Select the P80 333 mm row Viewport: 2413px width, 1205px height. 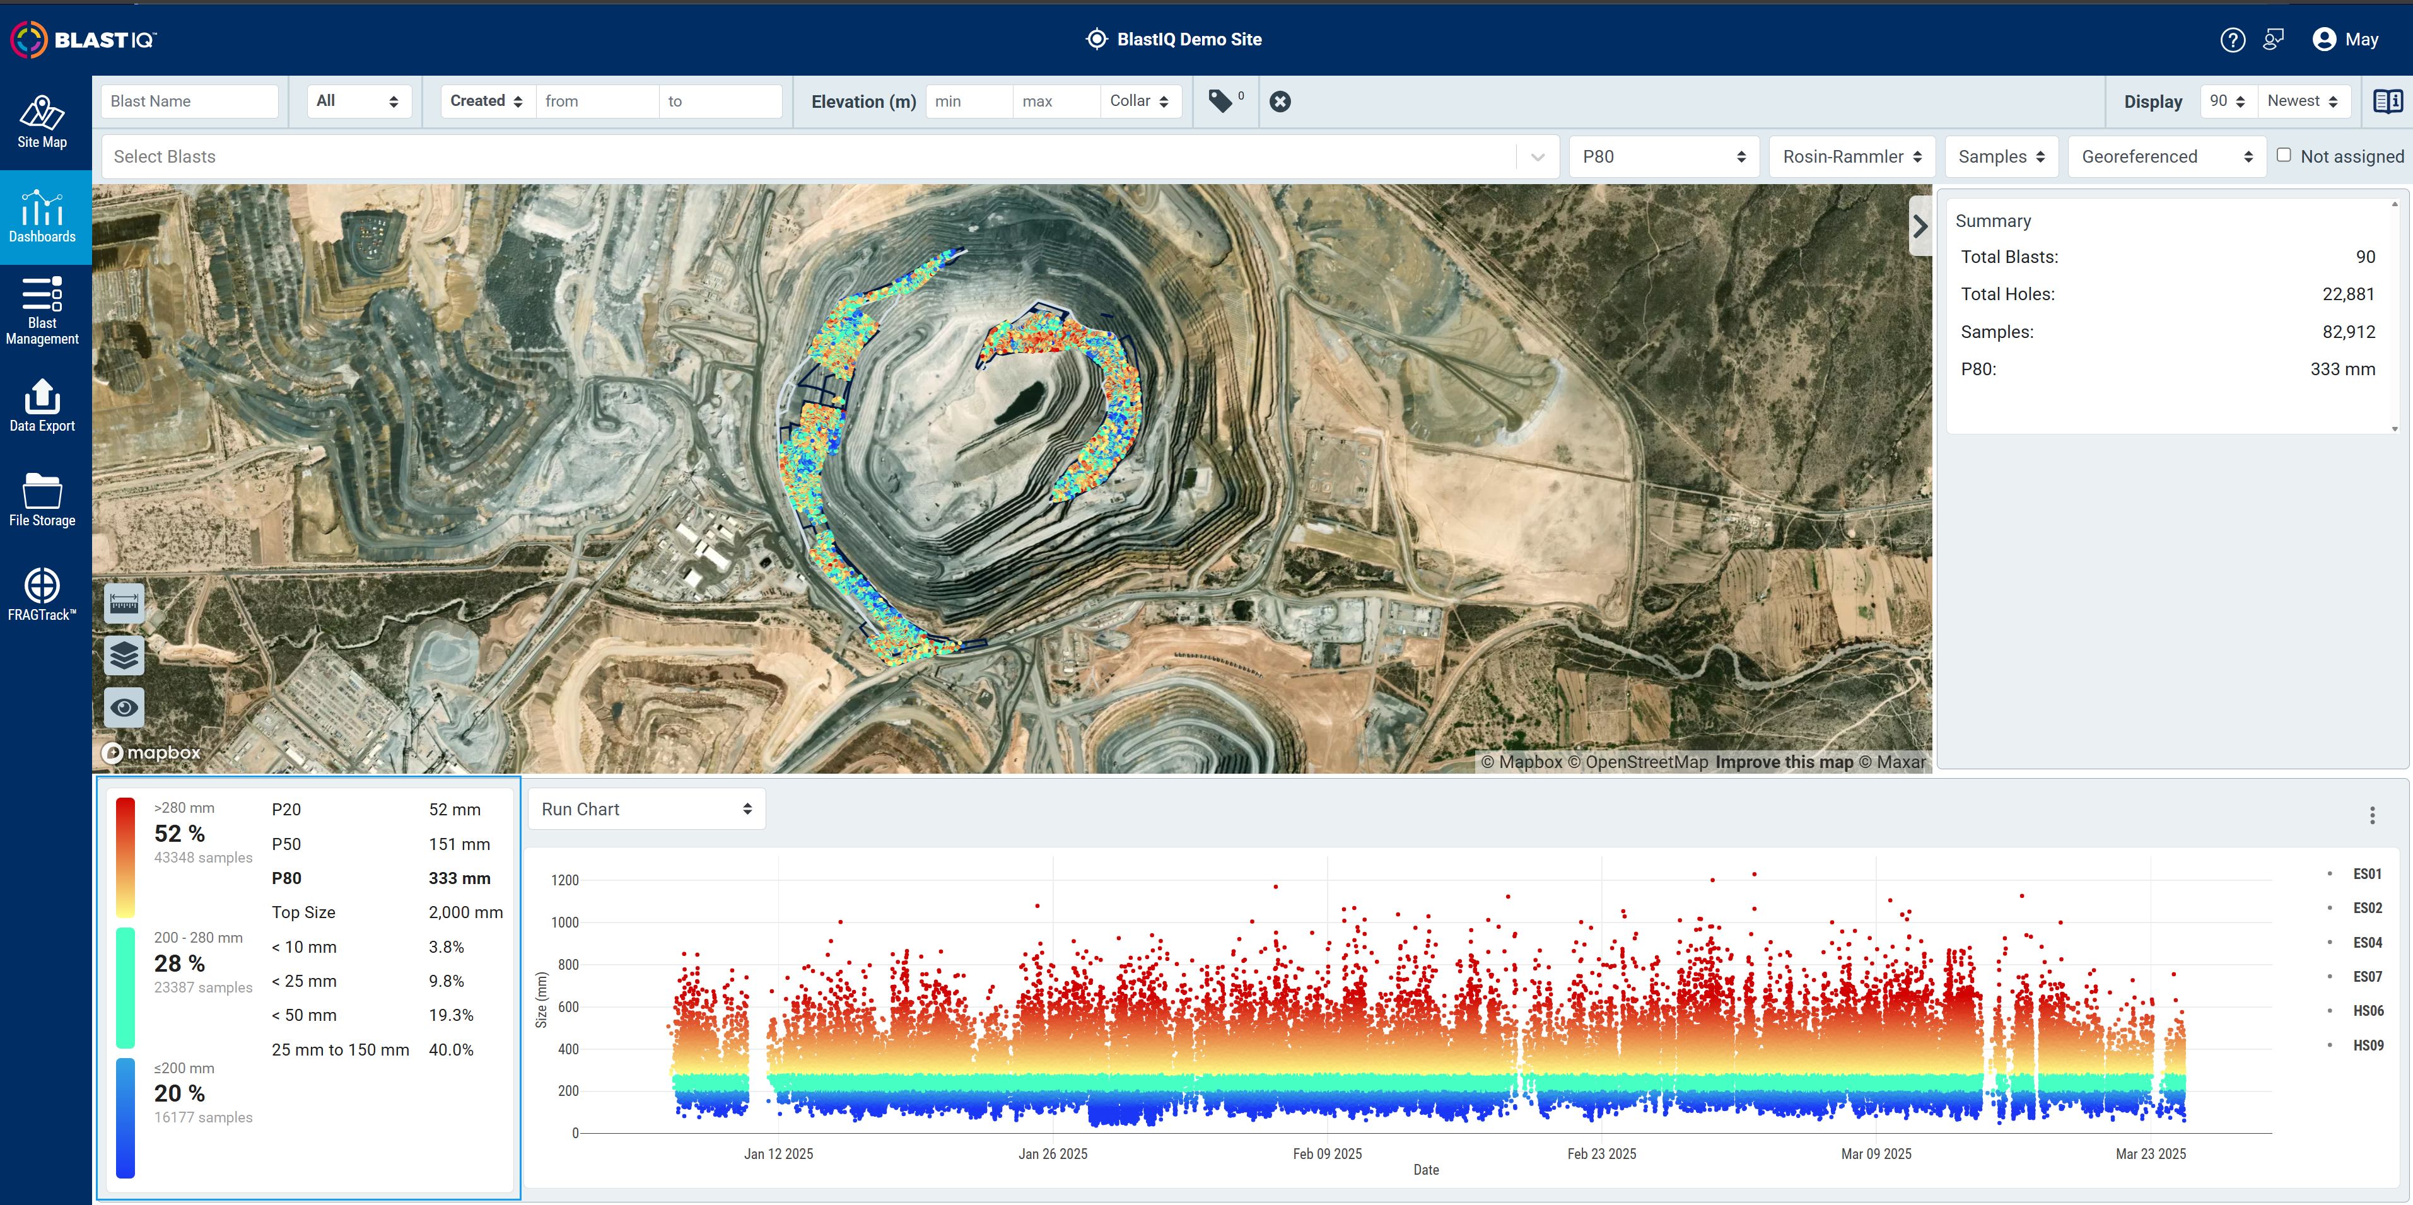point(387,878)
